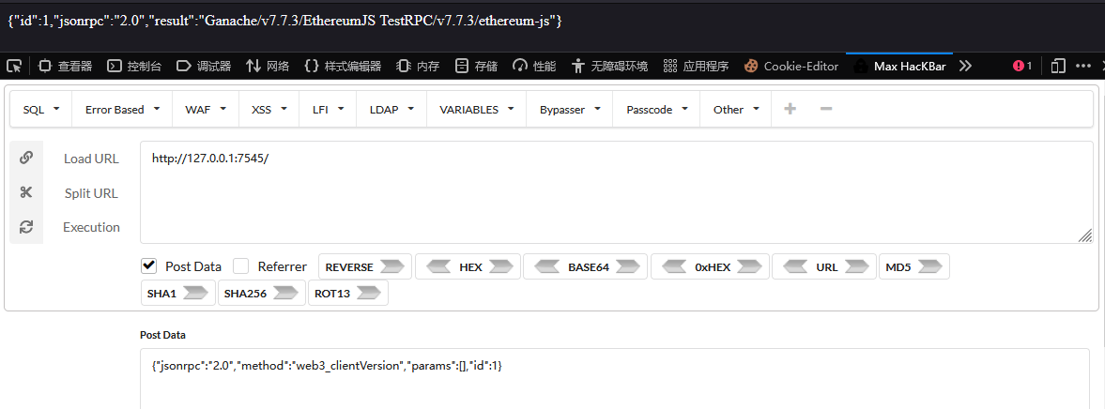
Task: Click the ROT13 encode arrow
Action: 369,294
